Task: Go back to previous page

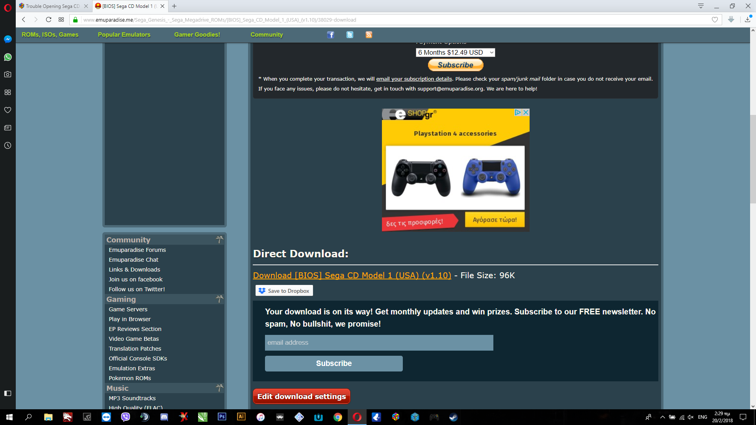Action: (24, 20)
